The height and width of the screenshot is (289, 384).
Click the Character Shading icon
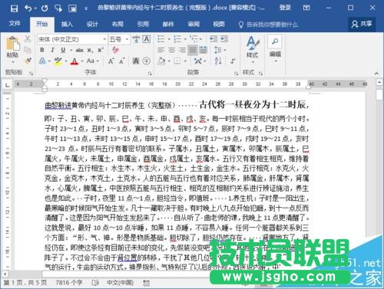136,61
